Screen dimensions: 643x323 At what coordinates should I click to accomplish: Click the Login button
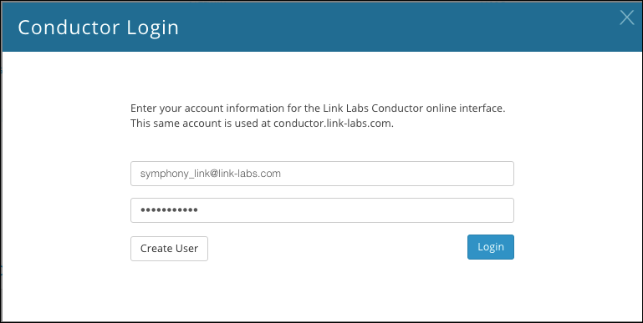click(x=491, y=247)
